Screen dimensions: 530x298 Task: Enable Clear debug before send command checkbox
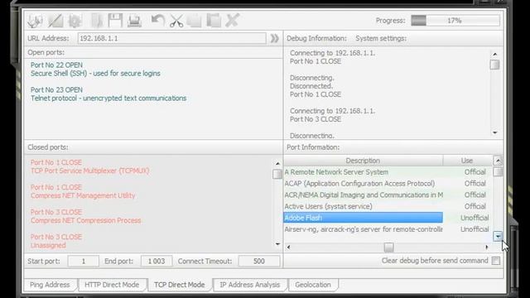tap(496, 261)
